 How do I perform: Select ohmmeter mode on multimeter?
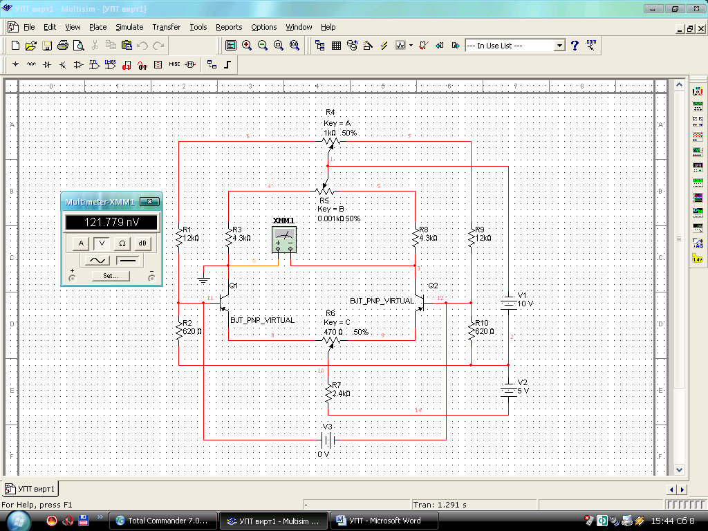(122, 244)
